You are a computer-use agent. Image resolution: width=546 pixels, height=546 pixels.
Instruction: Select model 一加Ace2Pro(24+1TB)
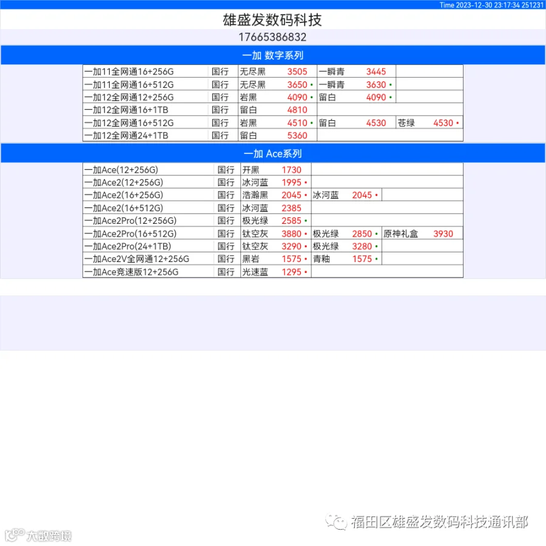128,246
